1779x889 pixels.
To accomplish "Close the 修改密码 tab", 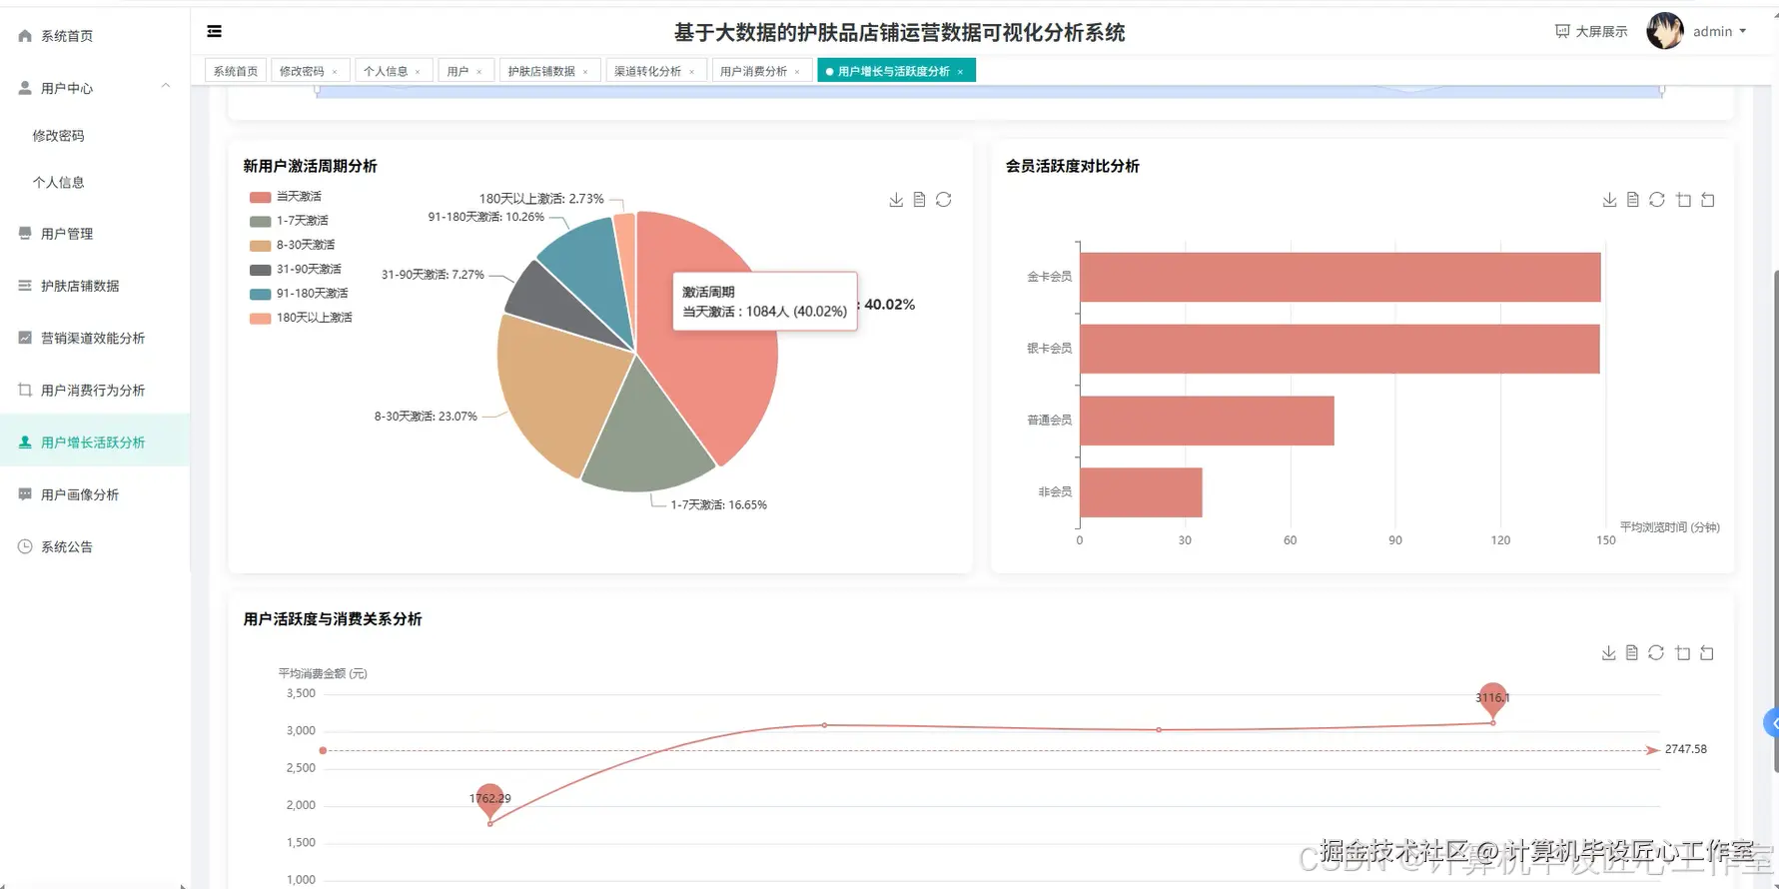I will (x=335, y=72).
